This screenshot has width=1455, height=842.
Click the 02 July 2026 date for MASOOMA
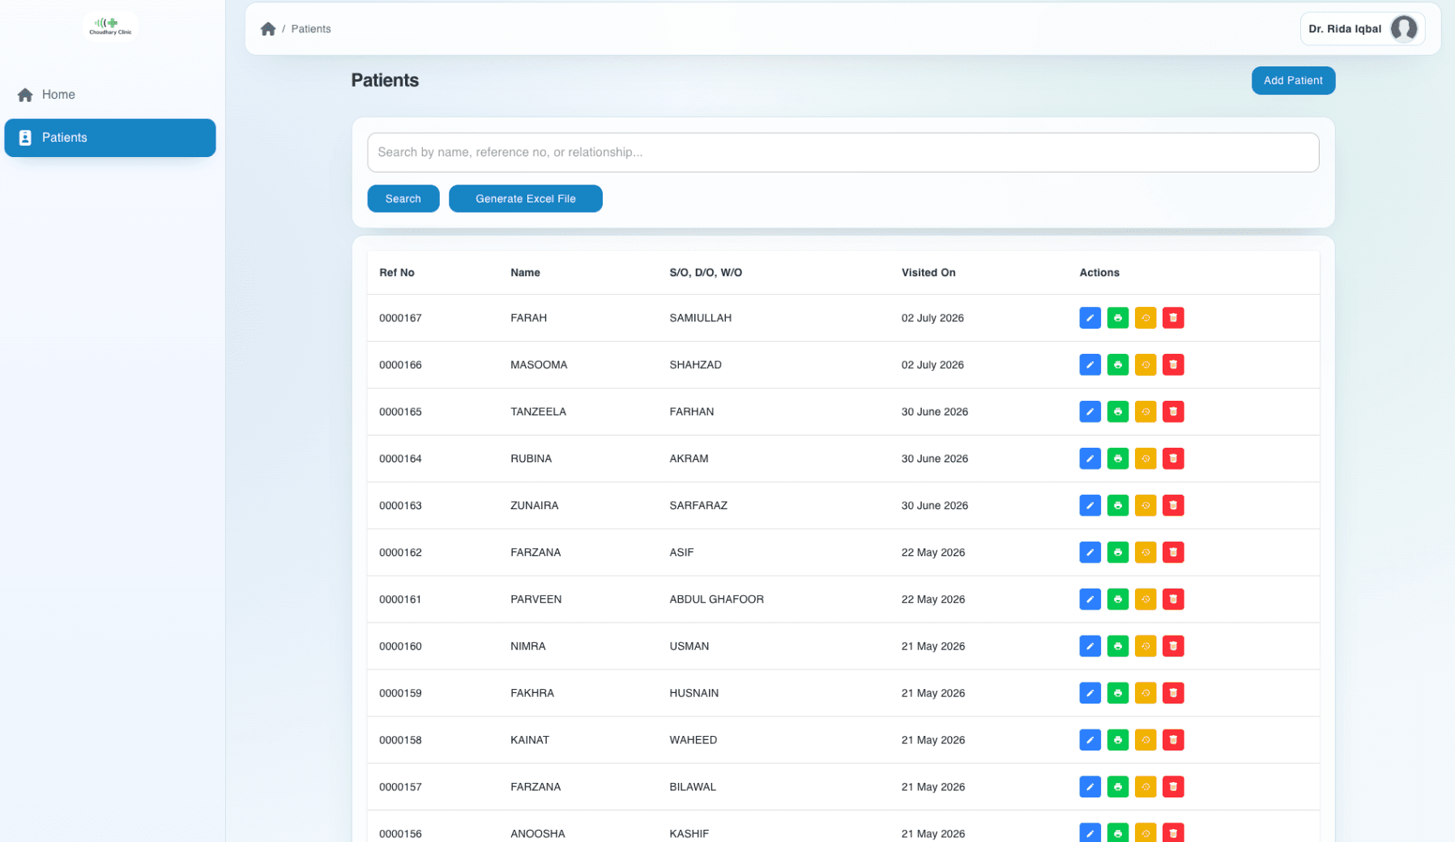[x=932, y=365]
